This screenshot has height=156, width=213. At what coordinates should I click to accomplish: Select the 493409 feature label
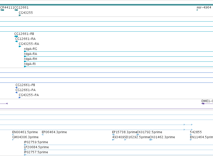(118, 137)
